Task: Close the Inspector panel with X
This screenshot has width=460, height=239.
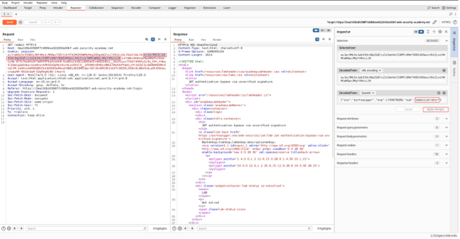Action: pyautogui.click(x=446, y=32)
